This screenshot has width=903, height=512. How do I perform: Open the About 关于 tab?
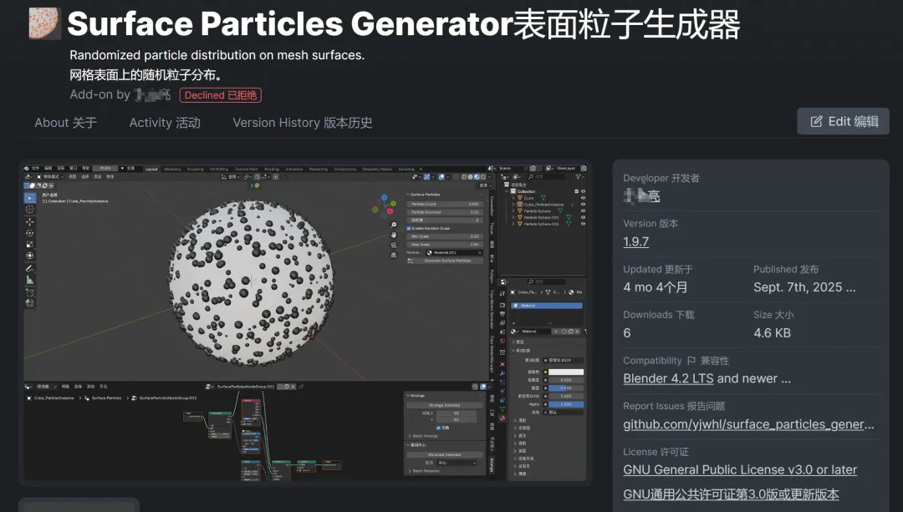pyautogui.click(x=66, y=123)
